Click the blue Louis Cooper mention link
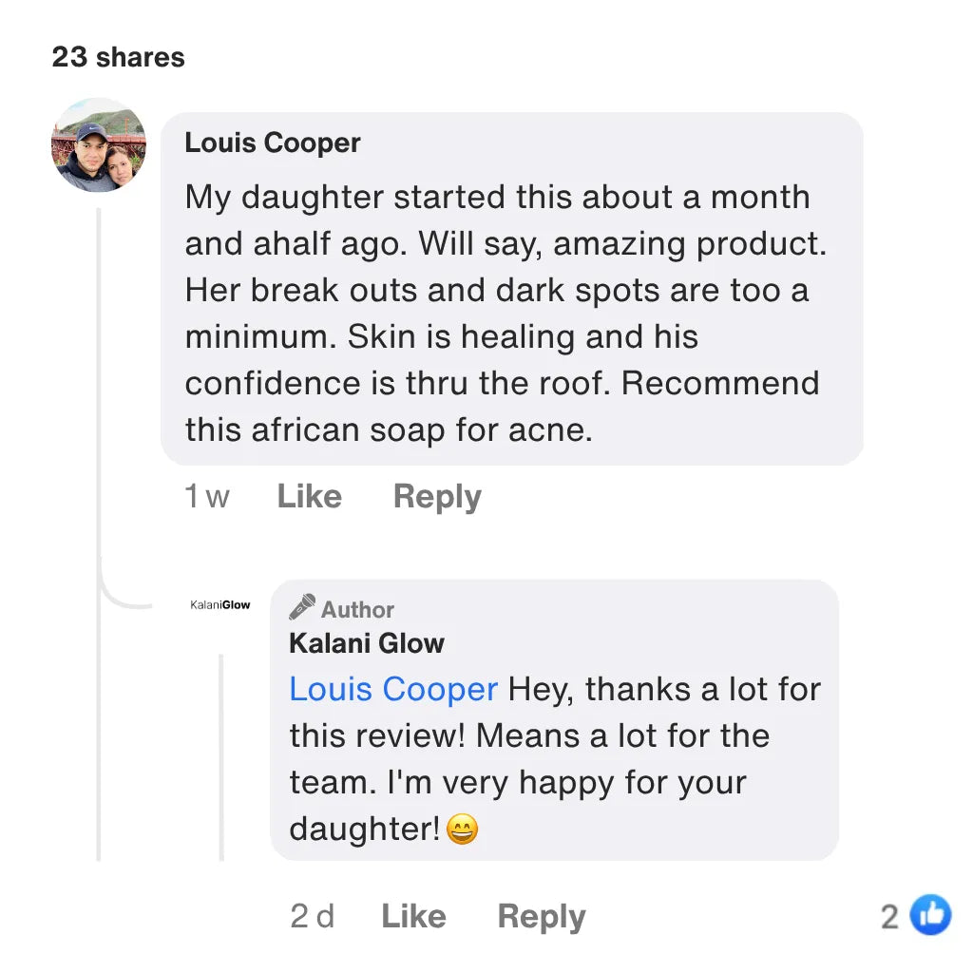Image resolution: width=973 pixels, height=973 pixels. coord(393,689)
